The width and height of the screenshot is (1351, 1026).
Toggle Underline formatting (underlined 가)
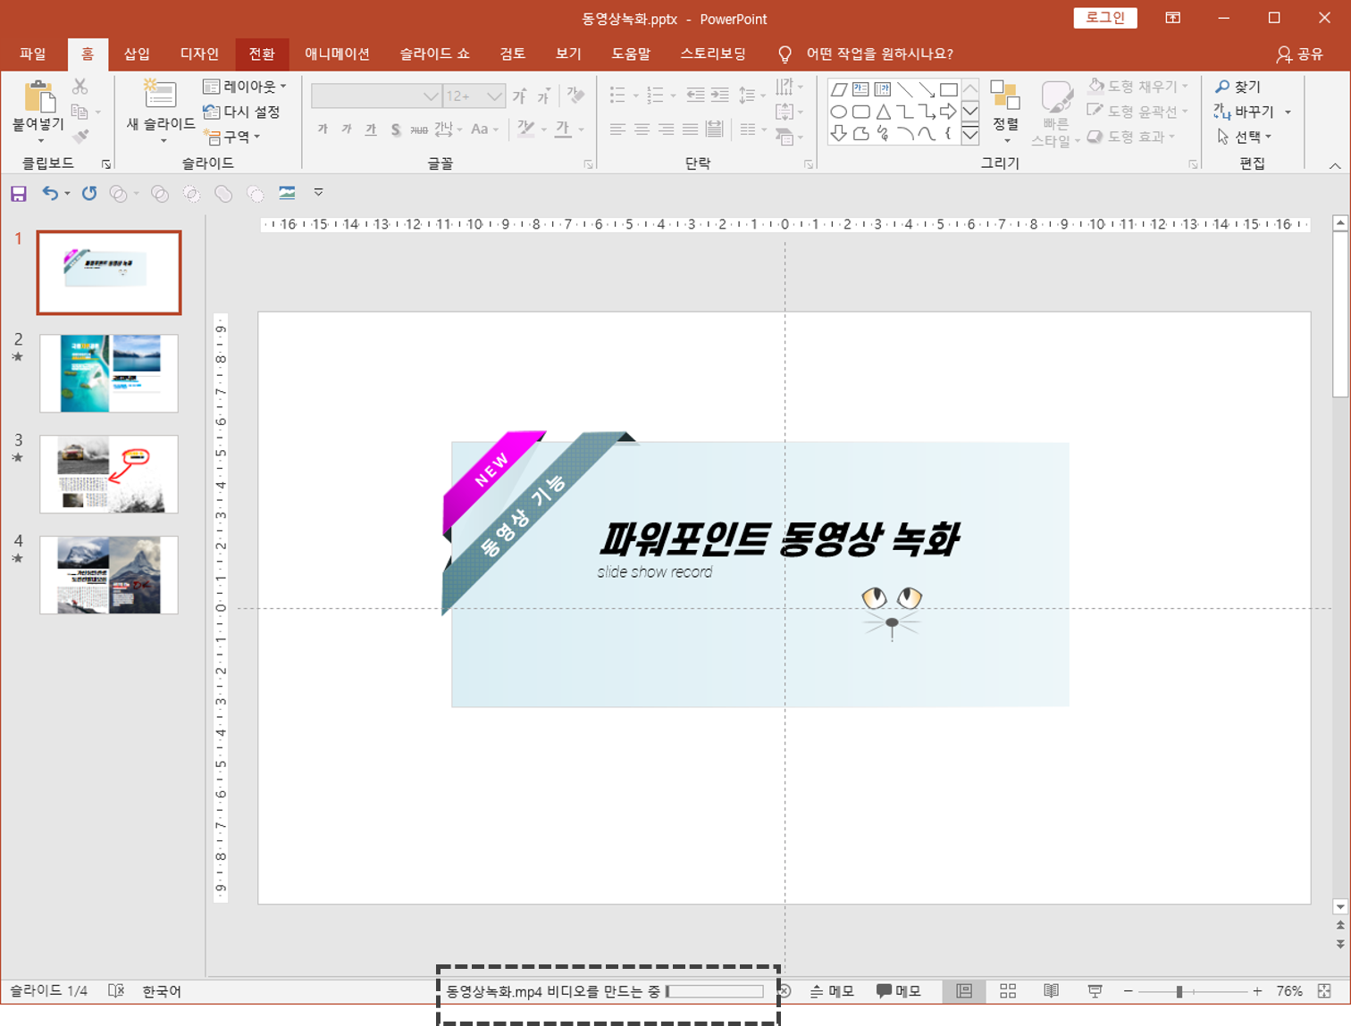pos(371,129)
